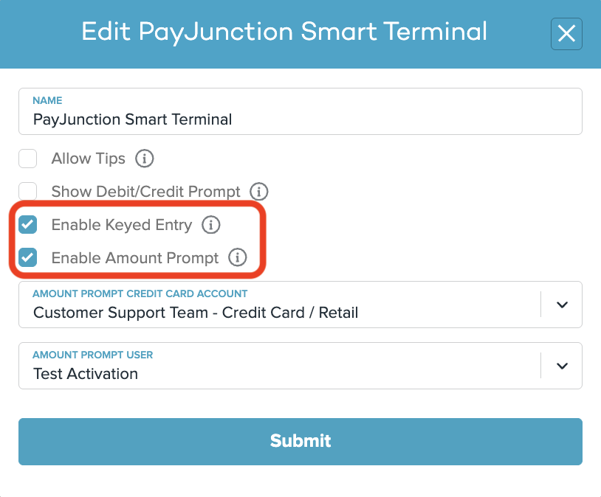Viewport: 601px width, 497px height.
Task: Uncheck the Enable Keyed Entry checkbox
Action: [x=28, y=224]
